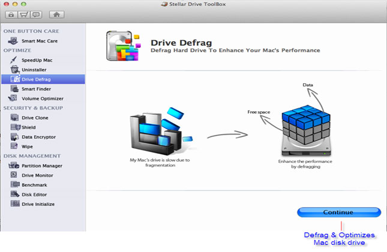Click the green zoom window button
The image size is (387, 252).
click(23, 4)
